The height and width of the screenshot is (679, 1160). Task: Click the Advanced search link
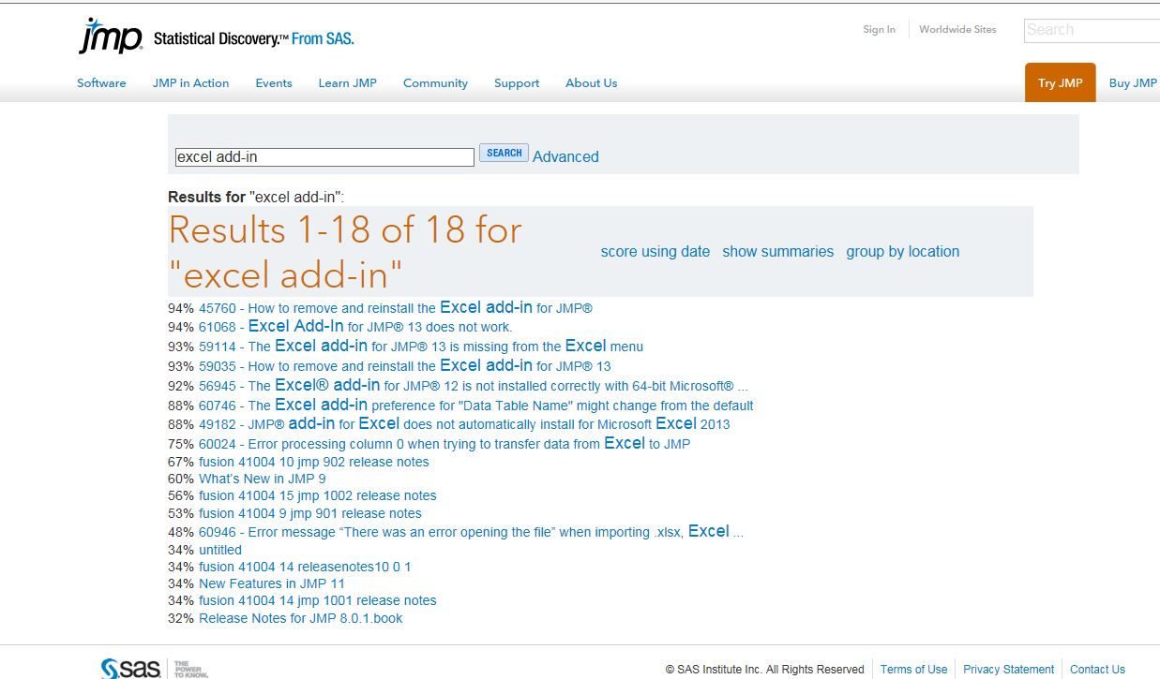coord(565,156)
